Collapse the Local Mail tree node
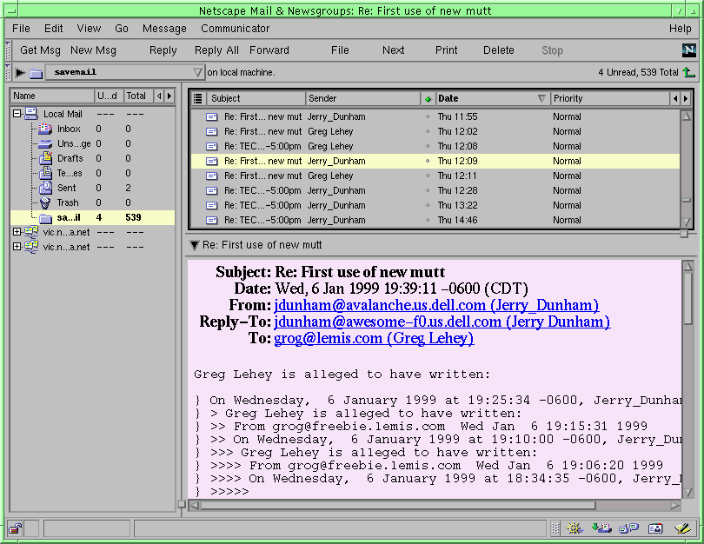The width and height of the screenshot is (704, 544). coord(17,114)
